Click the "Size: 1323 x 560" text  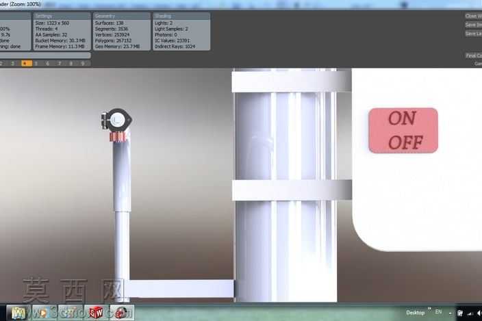pos(52,23)
